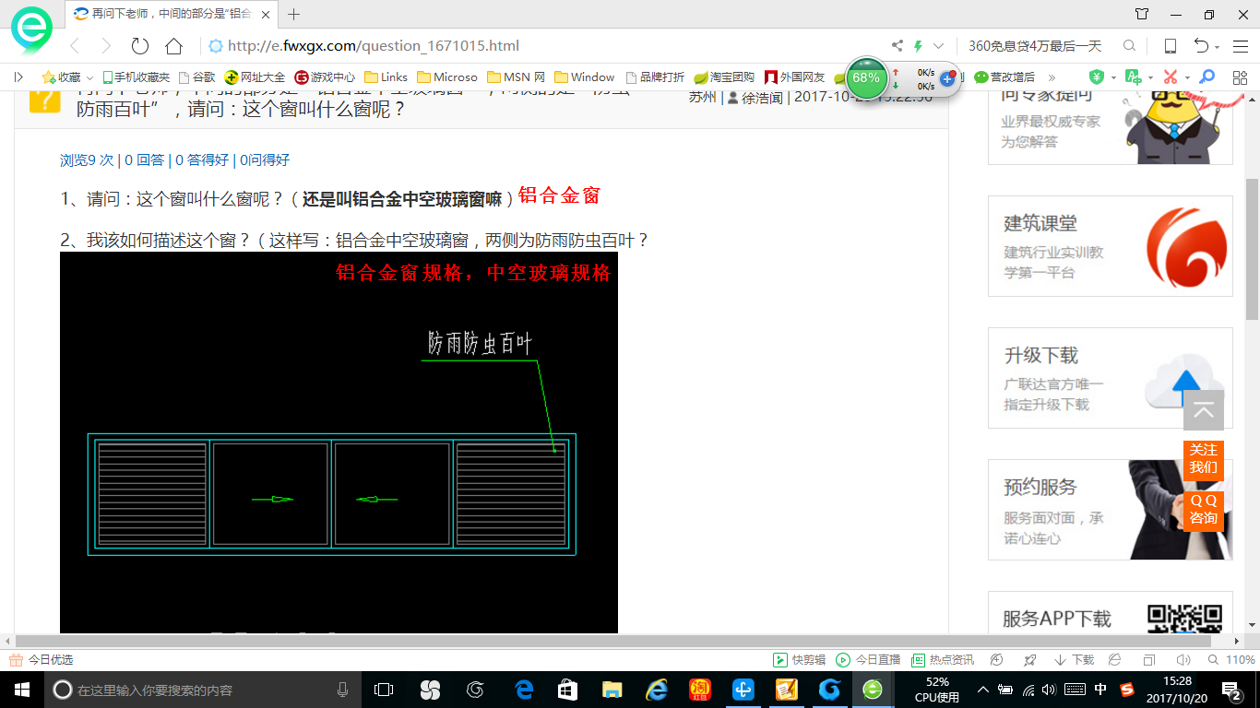
Task: Click the address bar URL field
Action: (x=544, y=46)
